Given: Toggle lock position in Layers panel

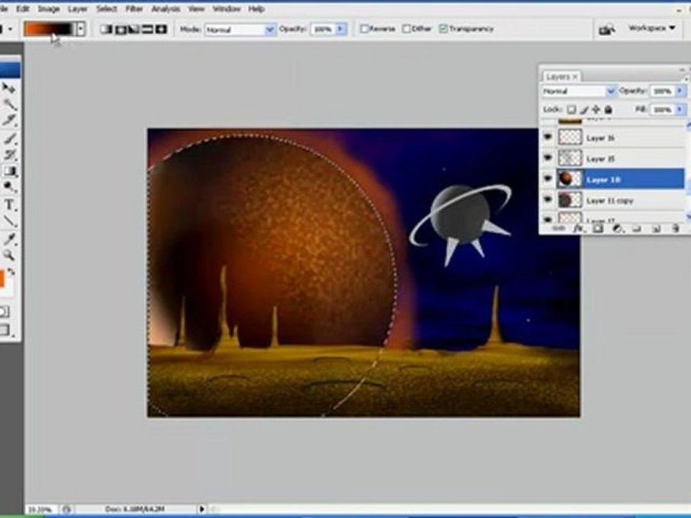Looking at the screenshot, I should click(596, 109).
